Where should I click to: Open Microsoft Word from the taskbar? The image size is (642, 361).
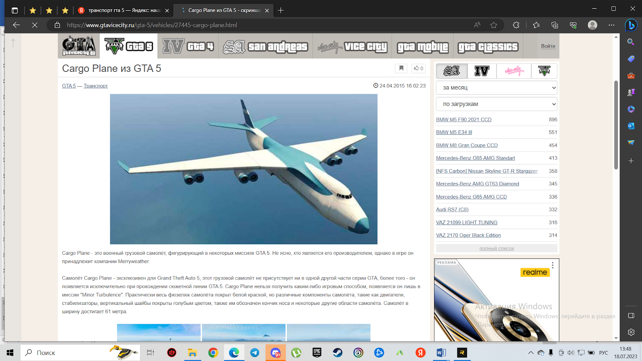441,353
